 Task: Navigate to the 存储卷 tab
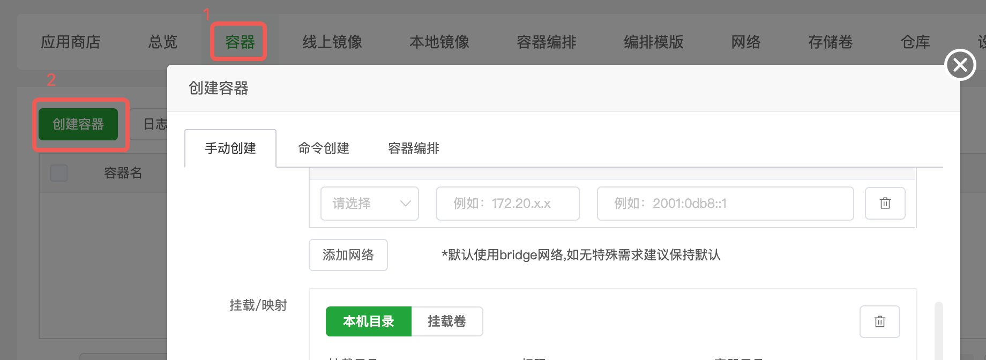coord(830,42)
